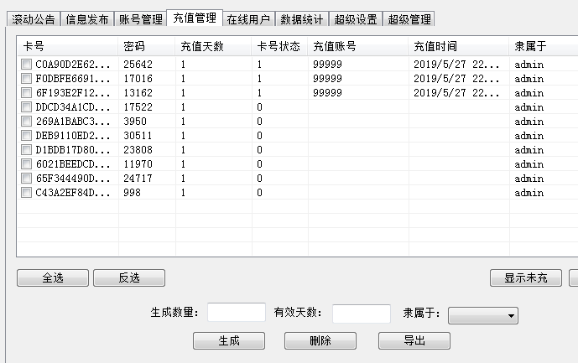Image resolution: width=578 pixels, height=363 pixels.
Task: Select password cell 24717
Action: pyautogui.click(x=138, y=179)
